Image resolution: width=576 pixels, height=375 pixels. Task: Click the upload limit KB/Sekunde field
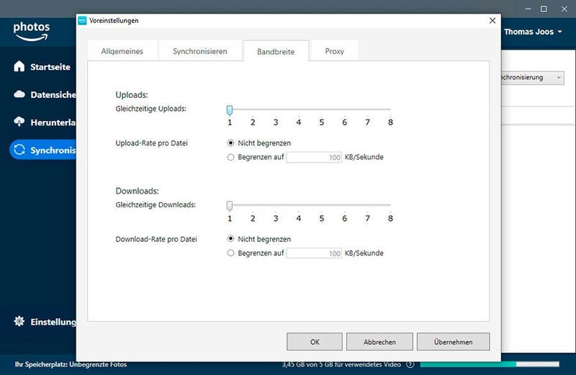pos(314,157)
